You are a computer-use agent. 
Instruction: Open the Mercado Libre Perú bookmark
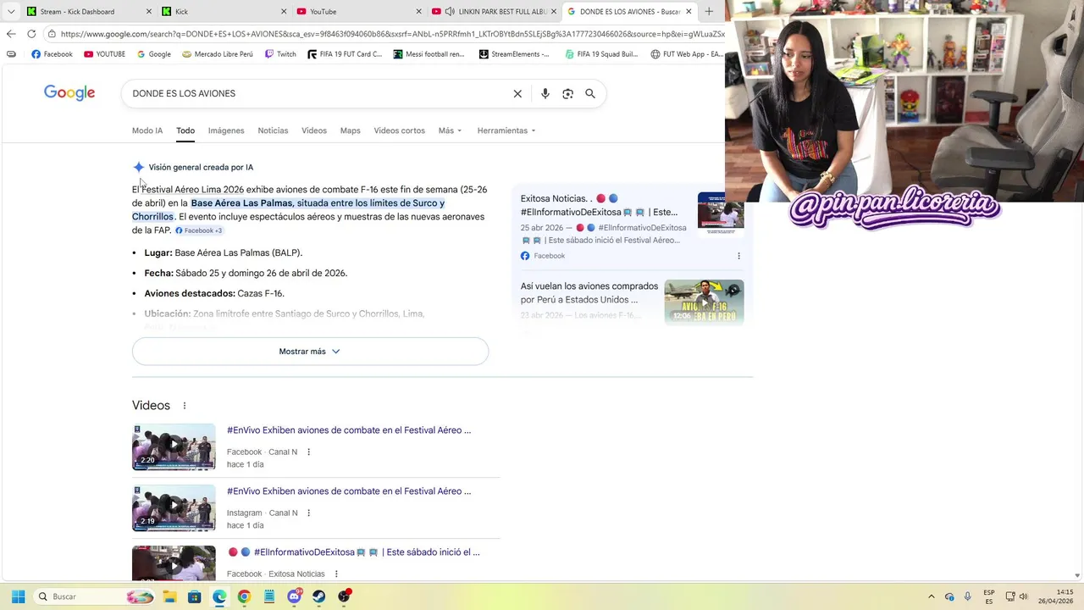coord(218,54)
